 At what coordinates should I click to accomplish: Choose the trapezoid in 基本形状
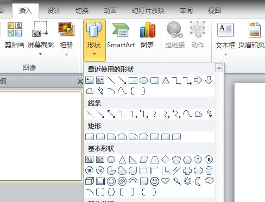(x=155, y=160)
